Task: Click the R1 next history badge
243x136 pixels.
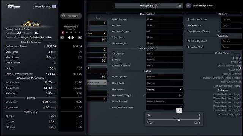Action: pos(80,37)
